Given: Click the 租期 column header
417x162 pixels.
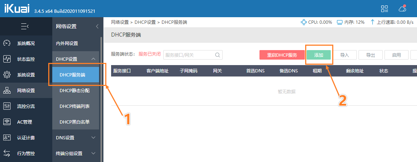Looking at the screenshot, I should click(x=317, y=71).
